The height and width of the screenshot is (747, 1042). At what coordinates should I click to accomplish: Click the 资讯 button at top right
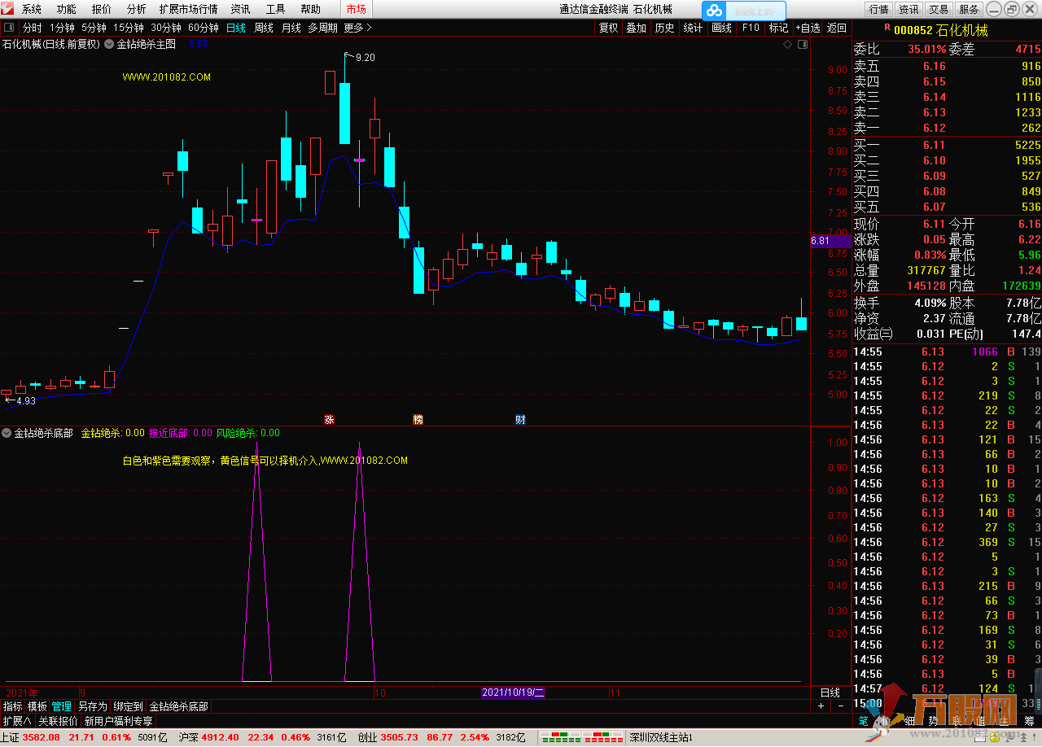(908, 10)
